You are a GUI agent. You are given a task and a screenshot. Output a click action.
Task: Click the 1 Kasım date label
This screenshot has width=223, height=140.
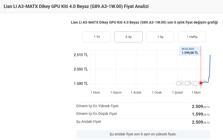(x=116, y=93)
